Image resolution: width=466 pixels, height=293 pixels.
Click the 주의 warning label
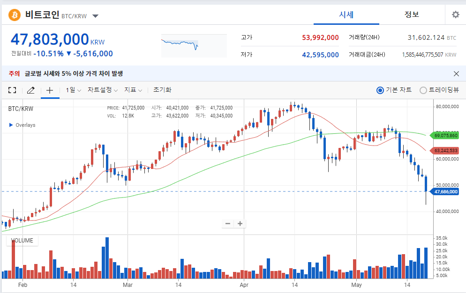tap(14, 73)
